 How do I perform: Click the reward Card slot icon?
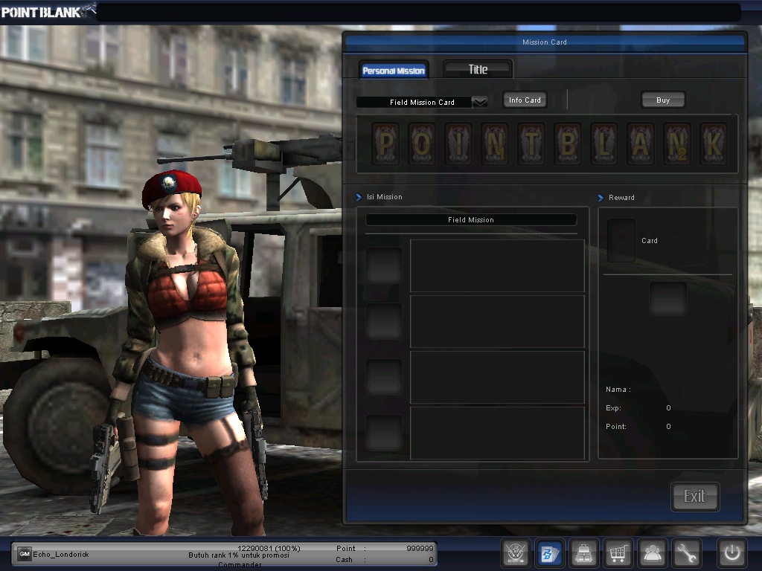[621, 240]
